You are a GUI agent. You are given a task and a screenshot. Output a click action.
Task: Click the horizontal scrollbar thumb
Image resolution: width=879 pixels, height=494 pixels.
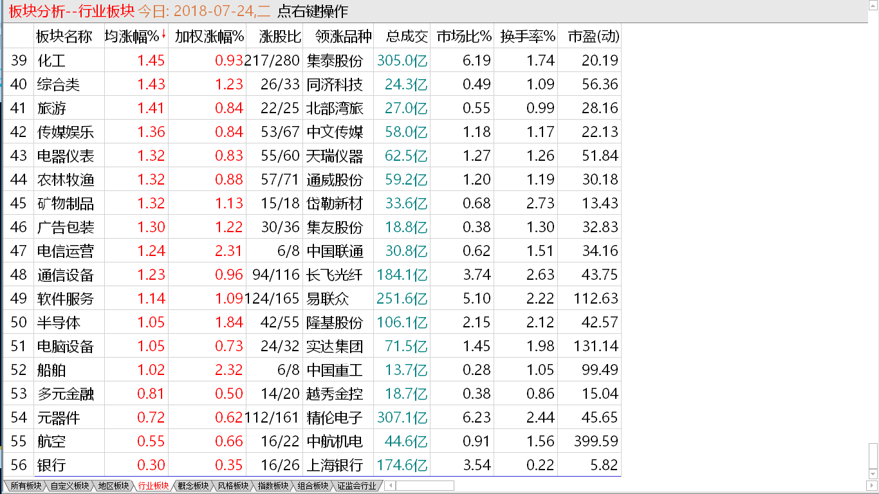pos(425,486)
